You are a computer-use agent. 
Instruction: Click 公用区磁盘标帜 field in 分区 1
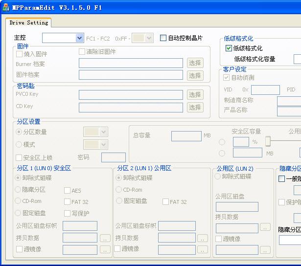coord(80,226)
